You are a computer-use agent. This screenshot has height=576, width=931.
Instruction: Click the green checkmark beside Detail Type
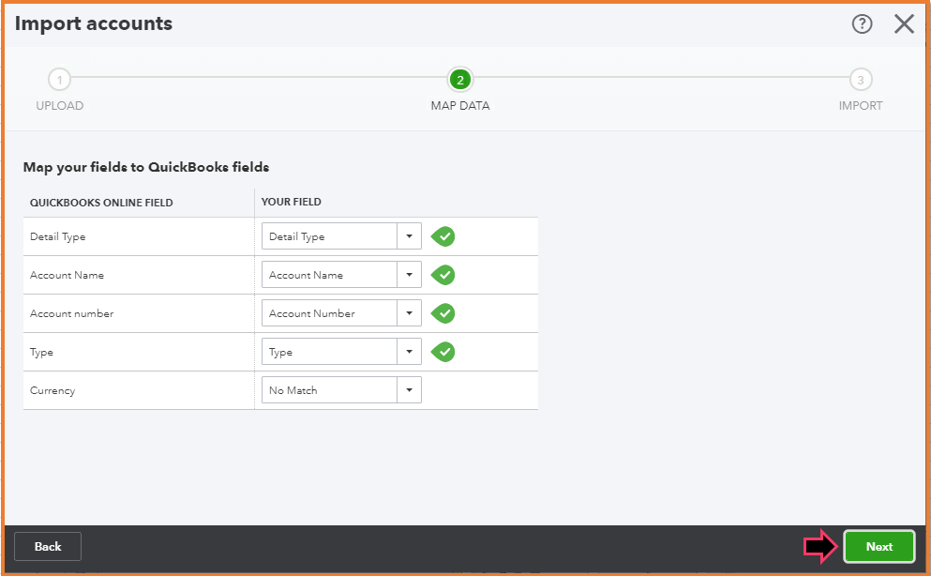(x=443, y=236)
